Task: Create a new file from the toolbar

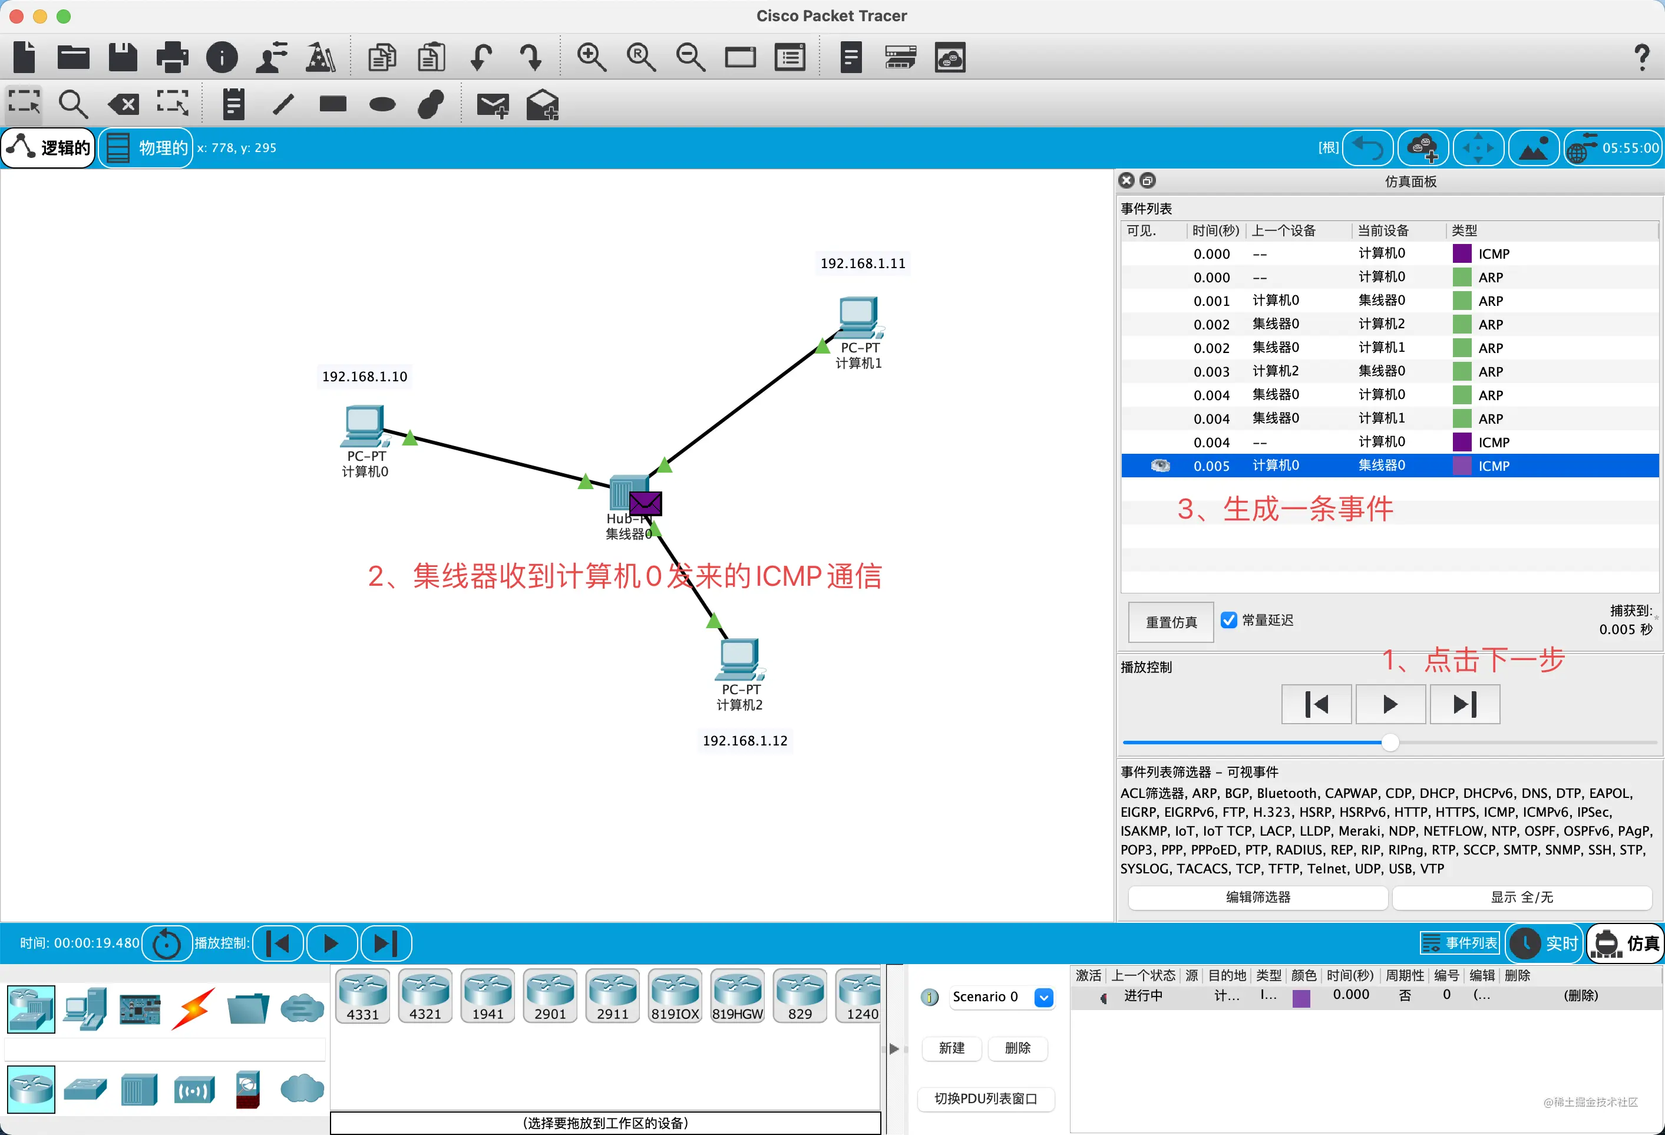Action: 24,57
